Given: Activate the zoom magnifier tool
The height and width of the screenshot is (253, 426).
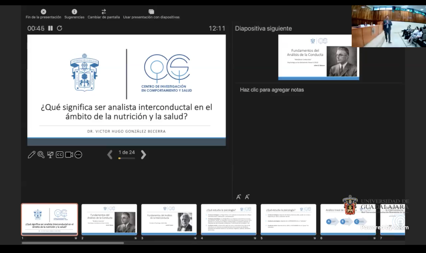Looking at the screenshot, I should [41, 155].
